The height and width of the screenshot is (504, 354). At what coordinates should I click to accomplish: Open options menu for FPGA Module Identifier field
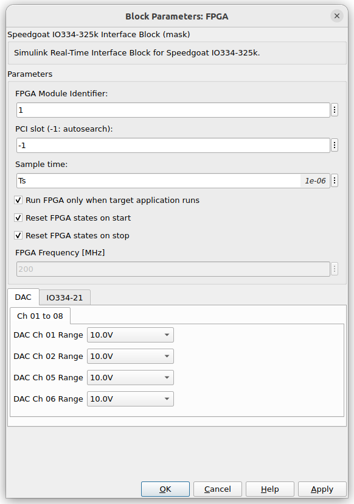pyautogui.click(x=335, y=110)
